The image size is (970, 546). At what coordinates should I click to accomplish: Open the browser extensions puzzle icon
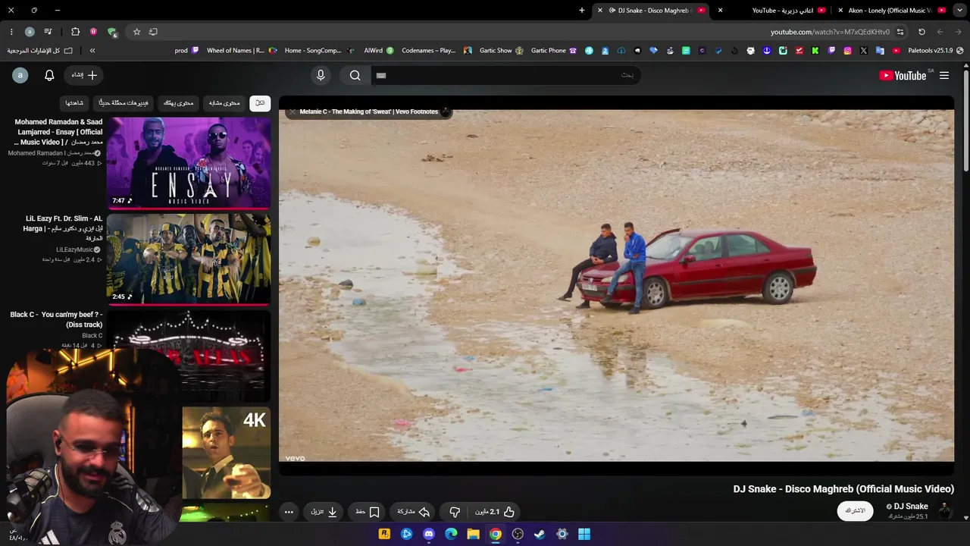point(75,32)
